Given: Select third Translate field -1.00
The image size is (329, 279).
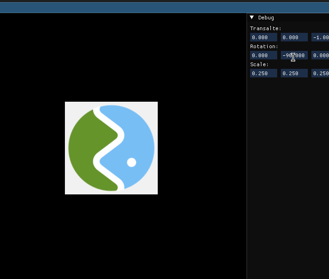Looking at the screenshot, I should (x=320, y=37).
